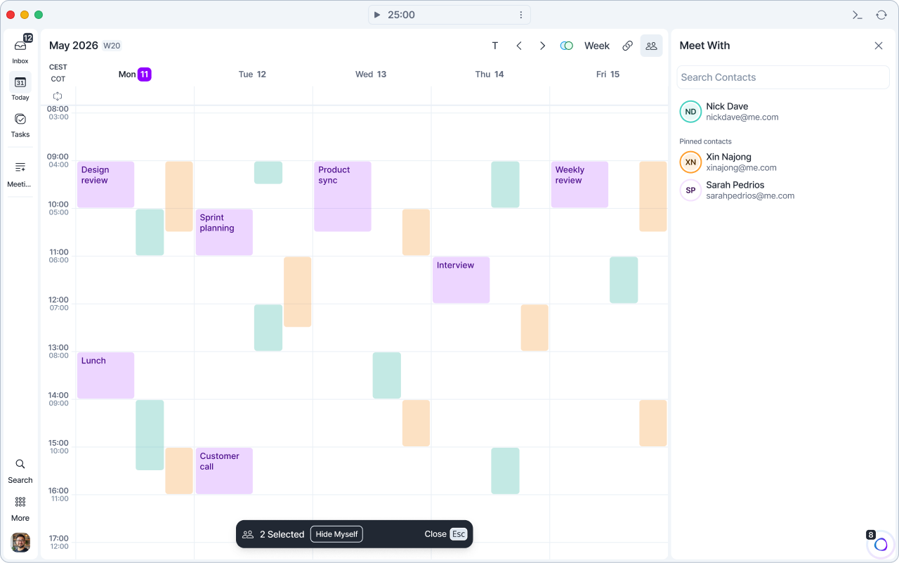Select pinned contact Sarah Pedrios
The height and width of the screenshot is (563, 899).
[x=783, y=190]
